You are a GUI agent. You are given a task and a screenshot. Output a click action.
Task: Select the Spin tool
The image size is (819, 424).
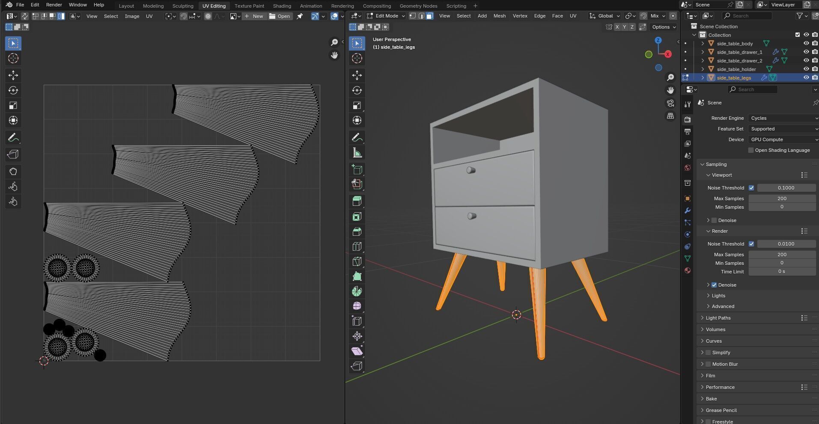(357, 291)
